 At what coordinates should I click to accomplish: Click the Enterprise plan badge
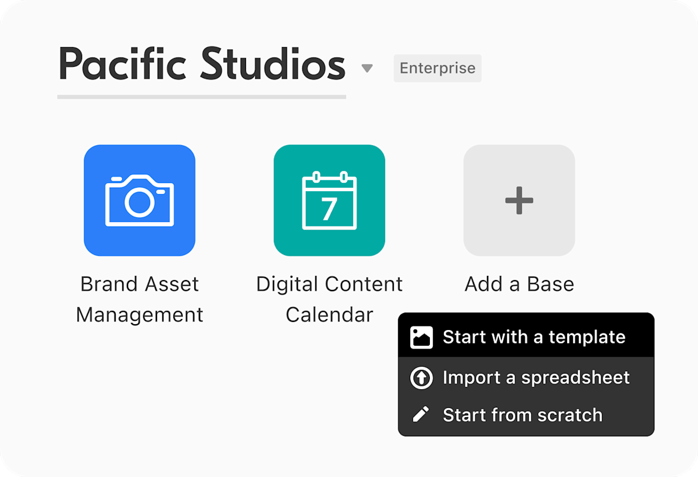(x=437, y=68)
